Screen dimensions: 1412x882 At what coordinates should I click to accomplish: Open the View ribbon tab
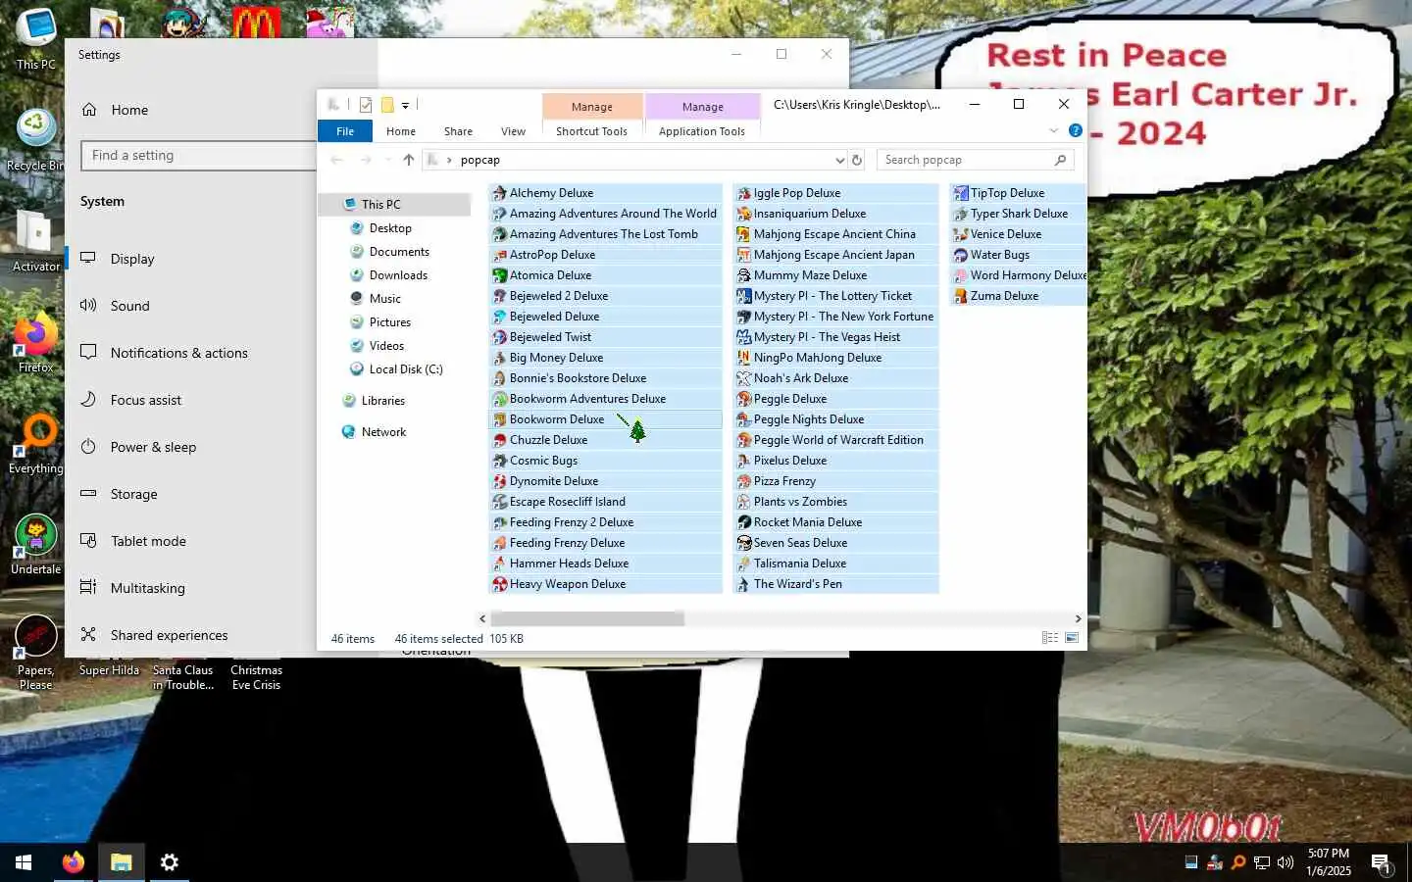pos(513,131)
